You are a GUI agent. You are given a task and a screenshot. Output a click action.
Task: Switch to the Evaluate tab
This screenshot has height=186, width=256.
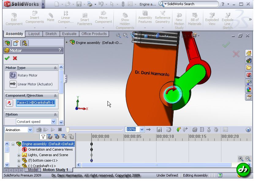point(69,34)
